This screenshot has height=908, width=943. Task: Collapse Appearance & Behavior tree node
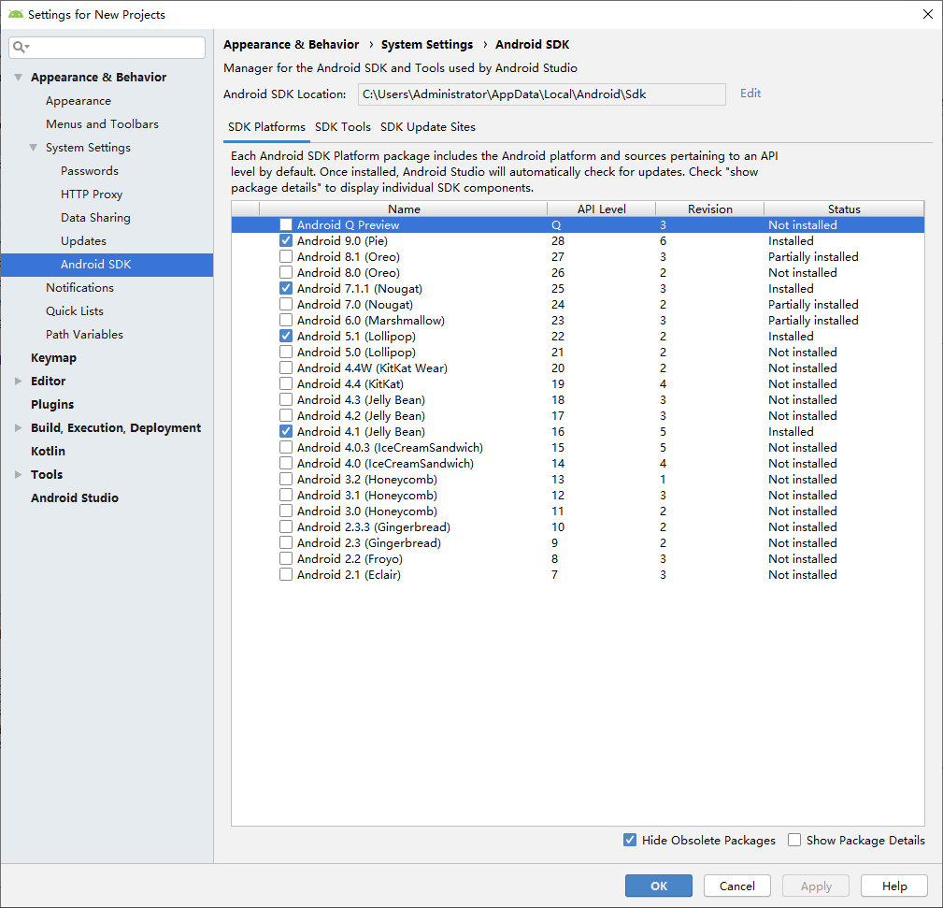tap(18, 77)
